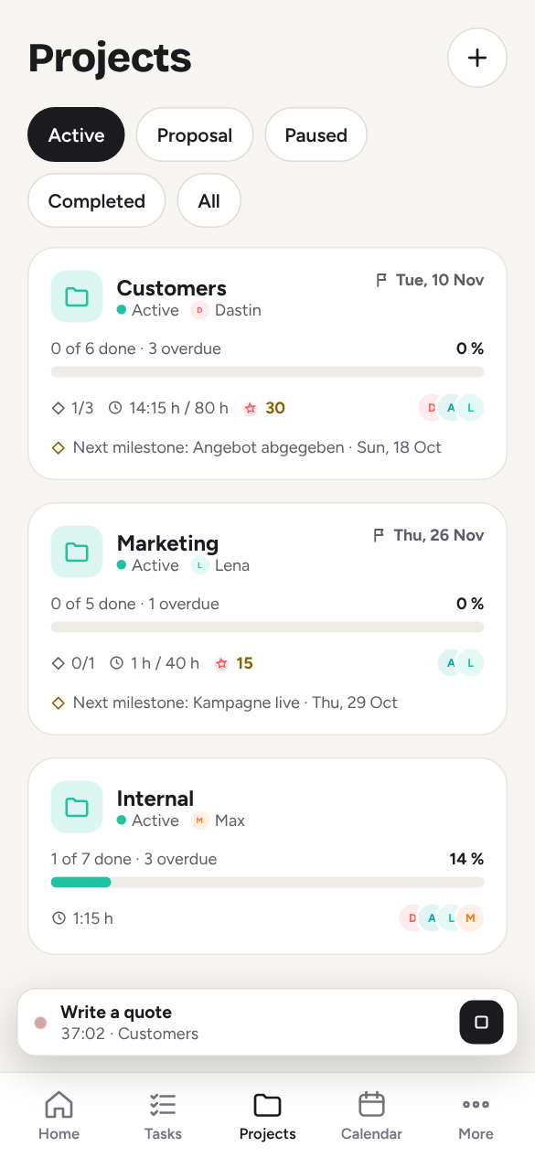Open the More menu with three dots

(476, 1104)
